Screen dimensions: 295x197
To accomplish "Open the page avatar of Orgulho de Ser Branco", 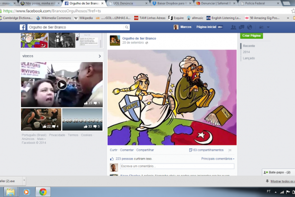I will [x=115, y=40].
